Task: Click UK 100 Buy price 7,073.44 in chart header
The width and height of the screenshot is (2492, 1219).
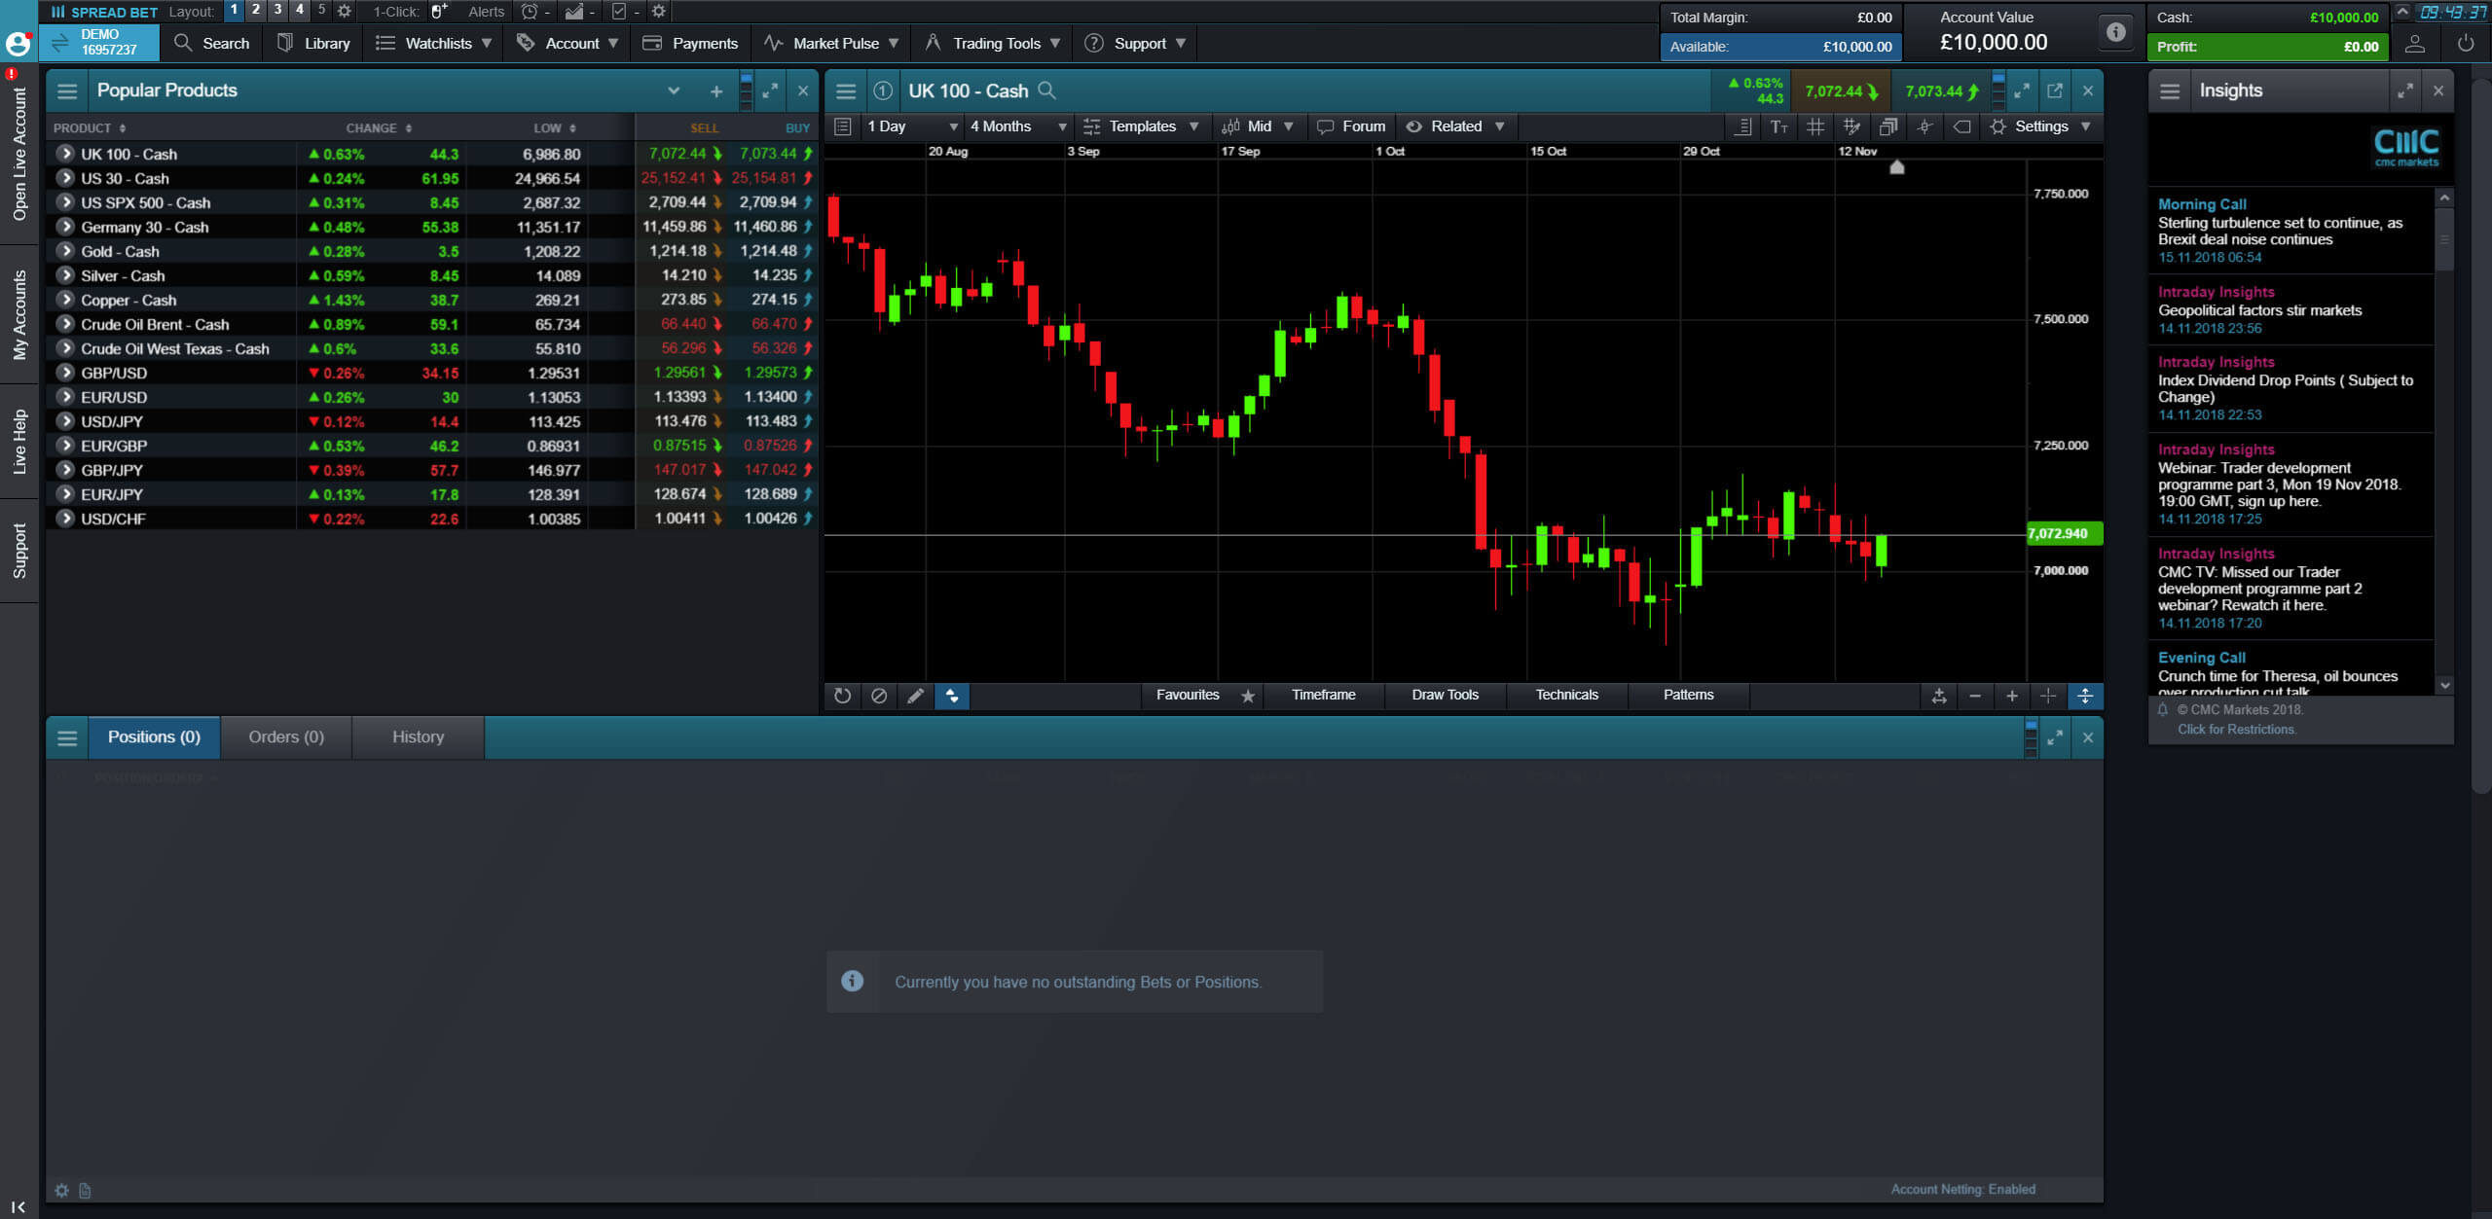Action: (1942, 91)
